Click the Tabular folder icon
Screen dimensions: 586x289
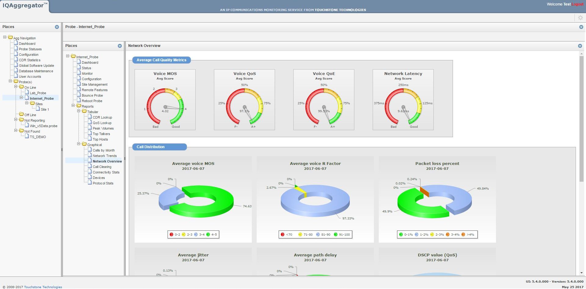pos(84,111)
